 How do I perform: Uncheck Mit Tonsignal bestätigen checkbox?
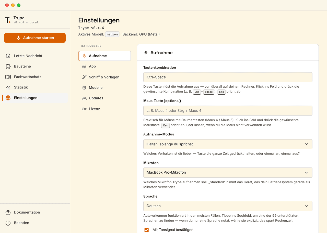click(x=147, y=230)
